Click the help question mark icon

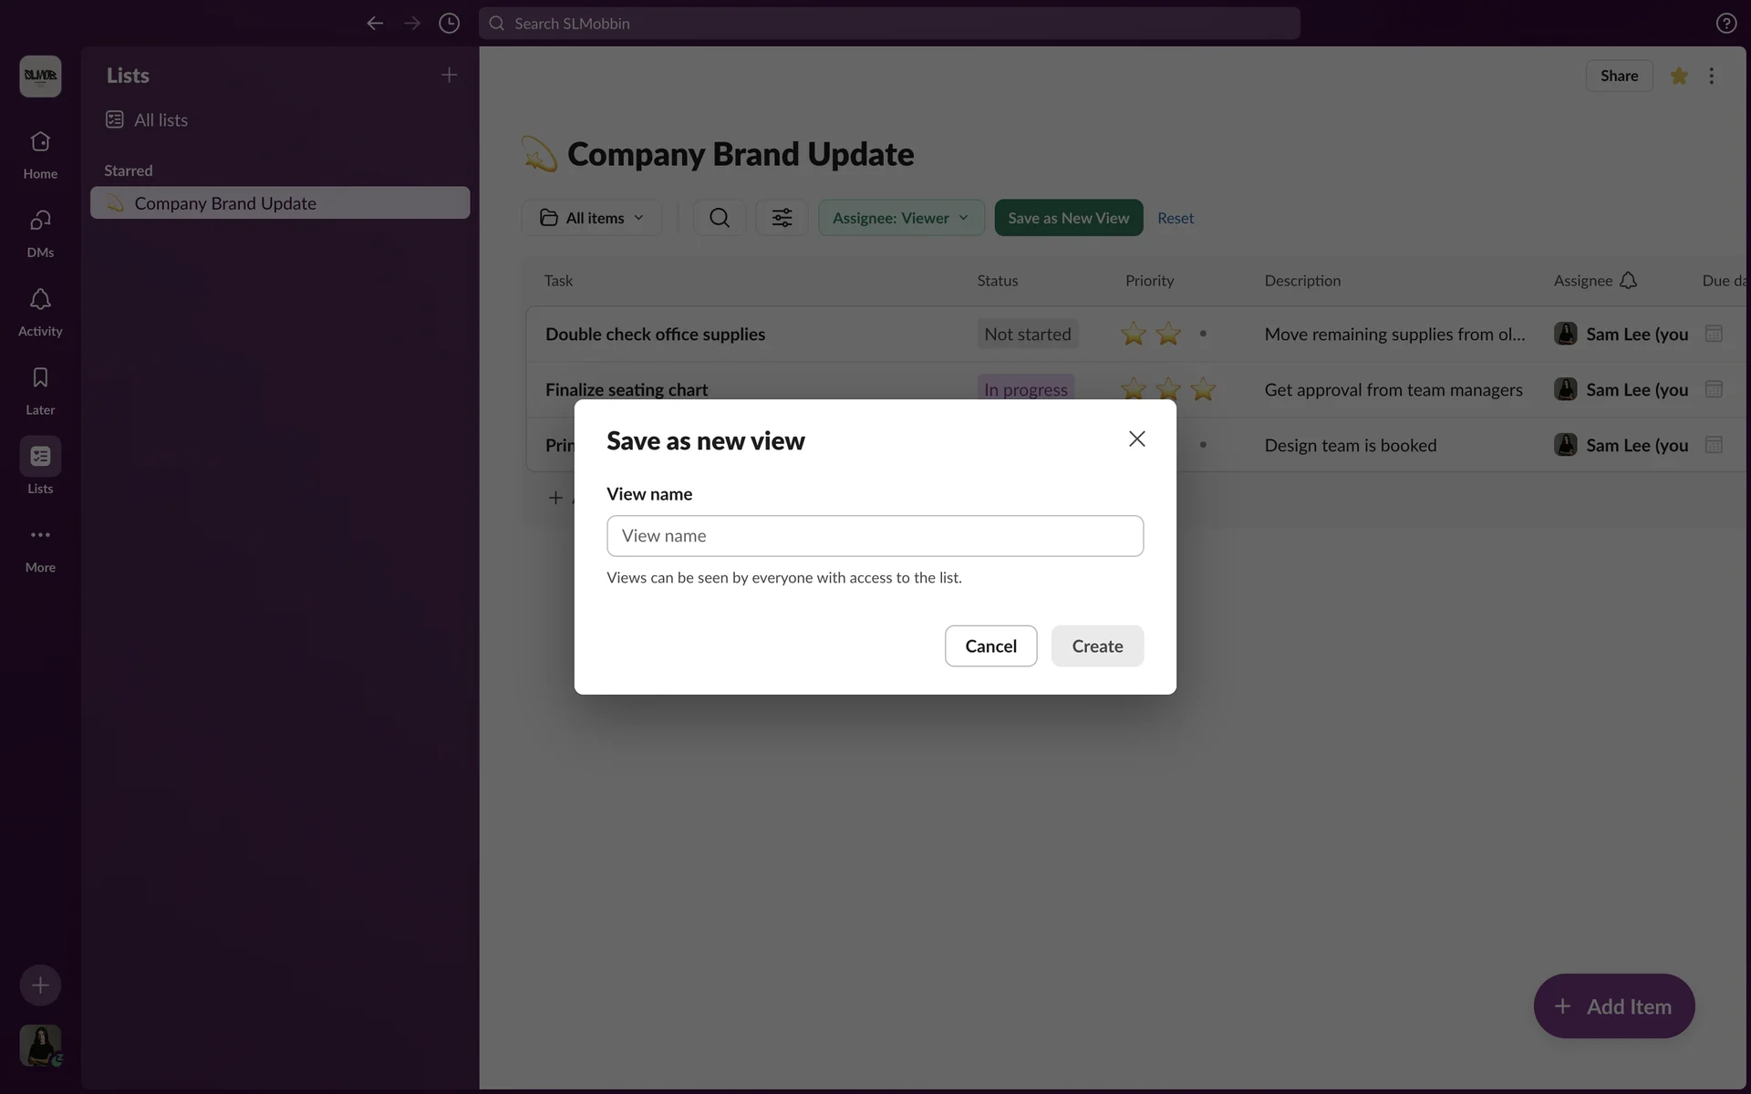(x=1725, y=24)
